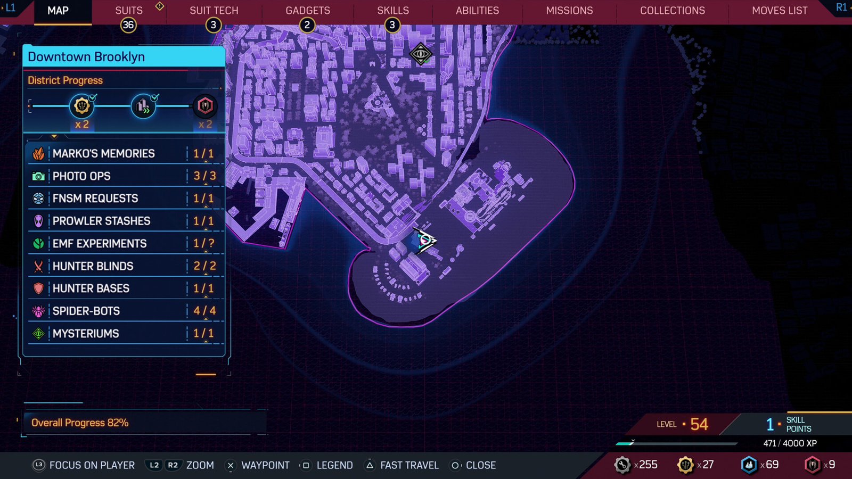Click the player position marker on map
The width and height of the screenshot is (852, 479).
pyautogui.click(x=425, y=241)
